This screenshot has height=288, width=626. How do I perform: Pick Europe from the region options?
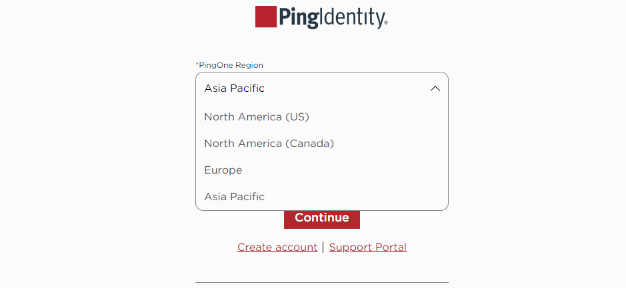point(223,170)
